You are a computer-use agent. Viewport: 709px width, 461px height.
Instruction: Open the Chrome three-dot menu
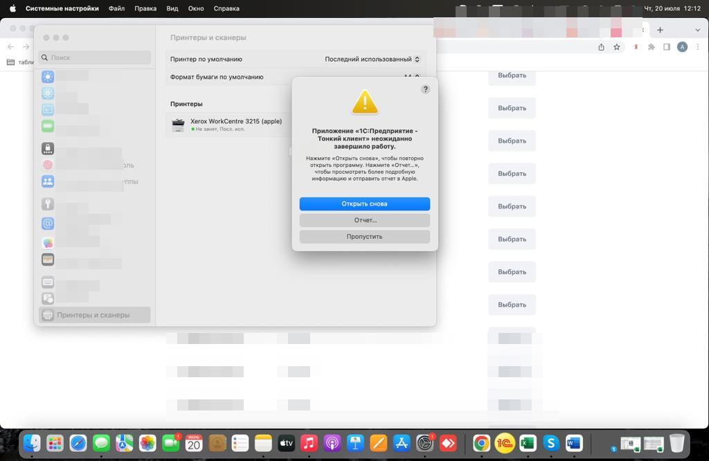(698, 47)
